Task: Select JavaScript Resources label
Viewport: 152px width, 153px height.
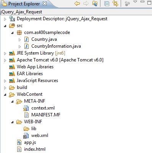Action: (x=37, y=81)
